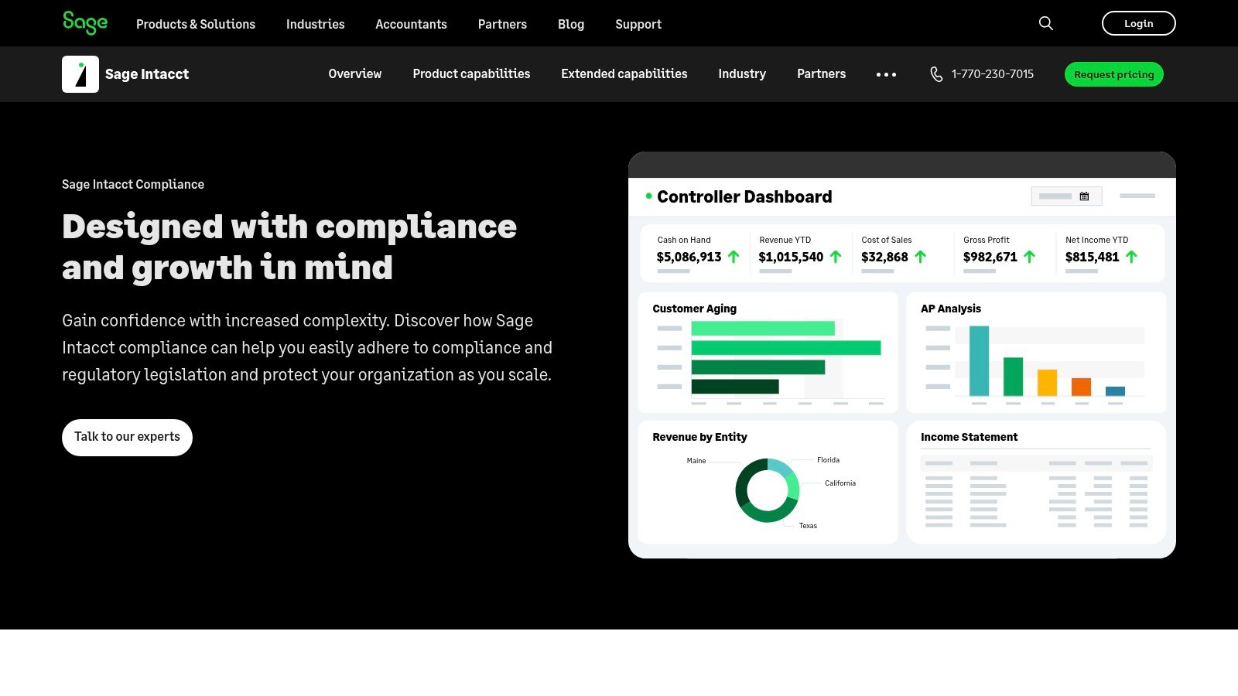Click the Customer Aging heading
The width and height of the screenshot is (1238, 696).
point(694,309)
